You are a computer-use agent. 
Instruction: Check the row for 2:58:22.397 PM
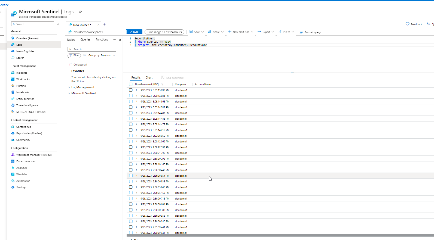[131, 147]
